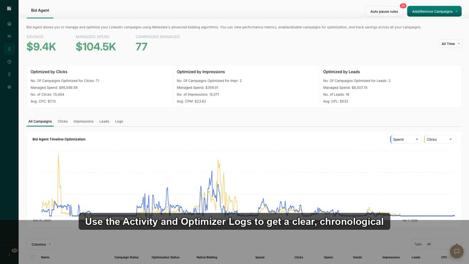The height and width of the screenshot is (264, 469).
Task: Sort by the Impressions column header
Action: [x=391, y=258]
